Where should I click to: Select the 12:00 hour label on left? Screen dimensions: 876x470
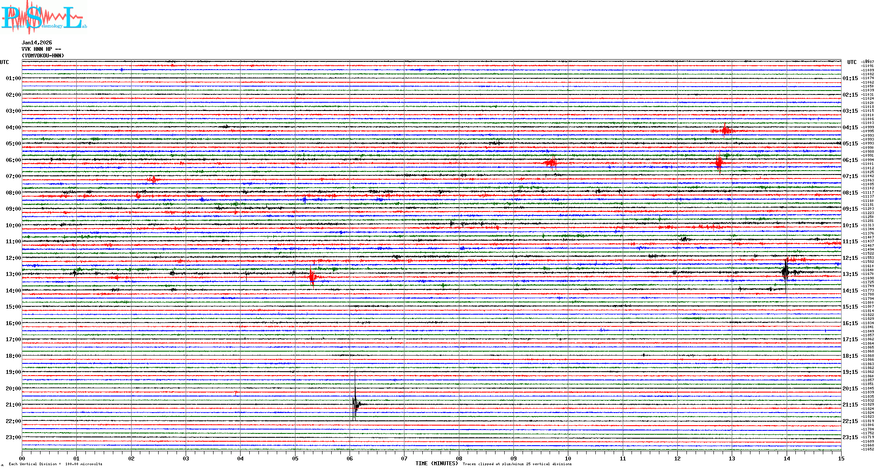pos(13,258)
